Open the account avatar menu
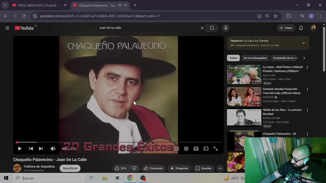Image resolution: width=326 pixels, height=183 pixels. (313, 28)
